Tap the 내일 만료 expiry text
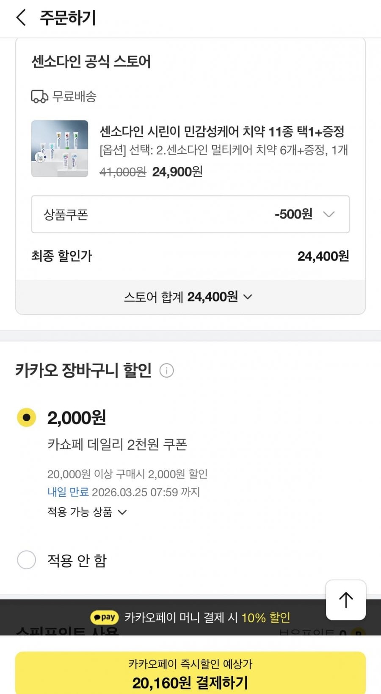 pos(68,492)
